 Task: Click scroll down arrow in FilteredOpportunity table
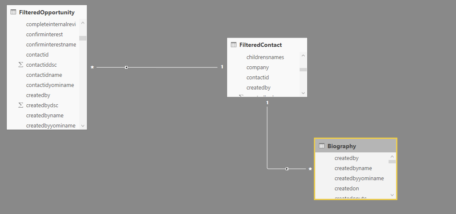pos(83,125)
